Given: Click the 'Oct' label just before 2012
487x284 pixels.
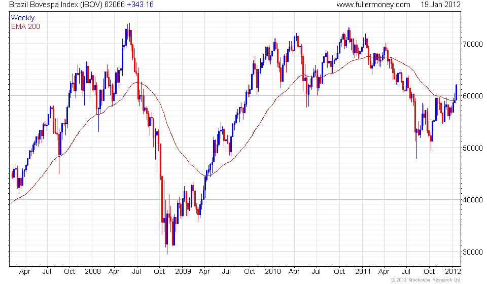Looking at the screenshot, I should pyautogui.click(x=429, y=271).
